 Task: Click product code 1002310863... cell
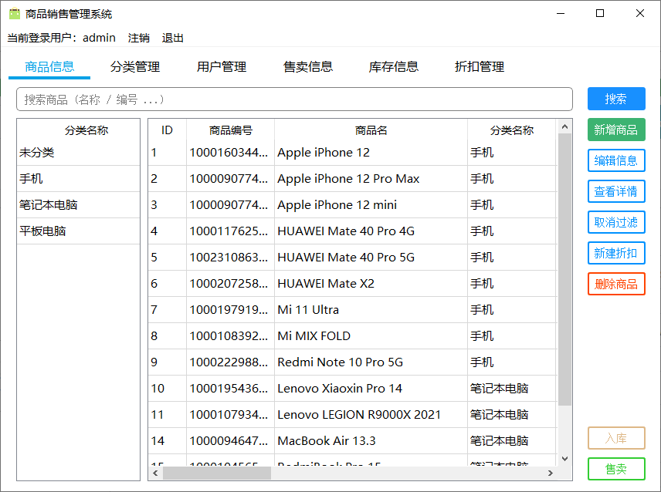click(231, 257)
